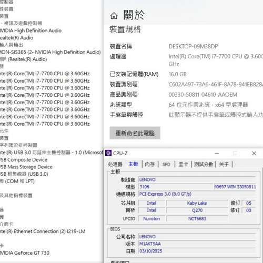Select NVIDIA GeForce GT 730 display adapter

(x=25, y=253)
